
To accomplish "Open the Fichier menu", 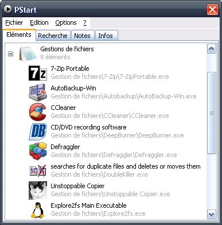I will tap(14, 23).
